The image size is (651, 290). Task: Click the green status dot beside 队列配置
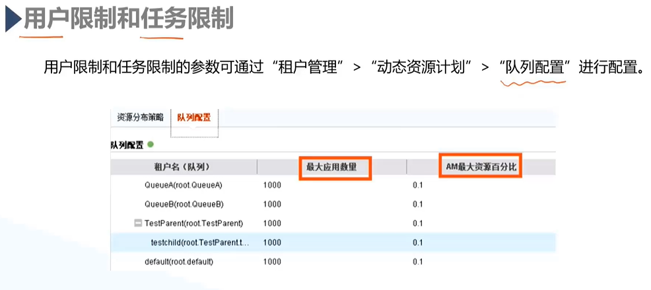click(x=151, y=145)
